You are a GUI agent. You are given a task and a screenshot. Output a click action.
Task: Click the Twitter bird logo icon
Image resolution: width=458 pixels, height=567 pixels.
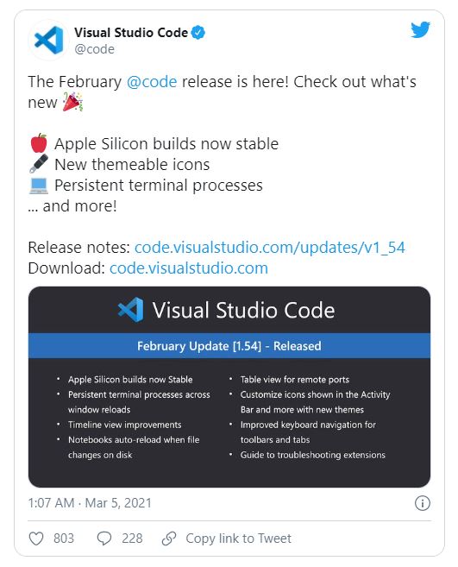(420, 29)
